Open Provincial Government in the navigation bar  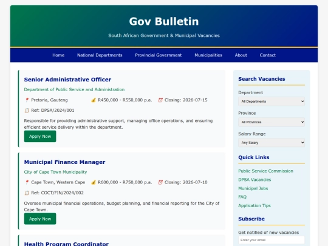click(x=159, y=55)
